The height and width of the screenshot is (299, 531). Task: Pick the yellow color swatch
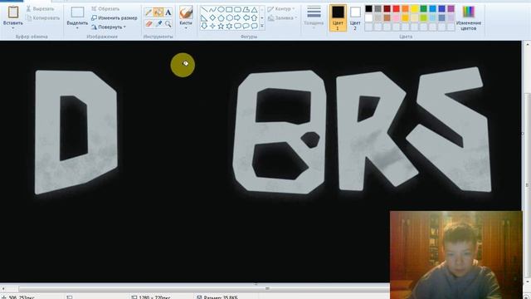click(x=415, y=9)
